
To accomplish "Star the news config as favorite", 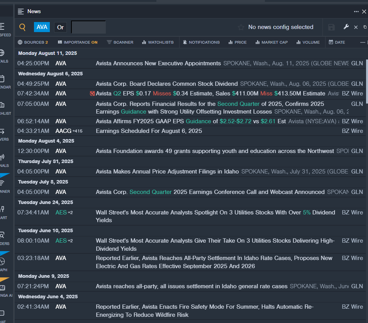I will coord(241,27).
